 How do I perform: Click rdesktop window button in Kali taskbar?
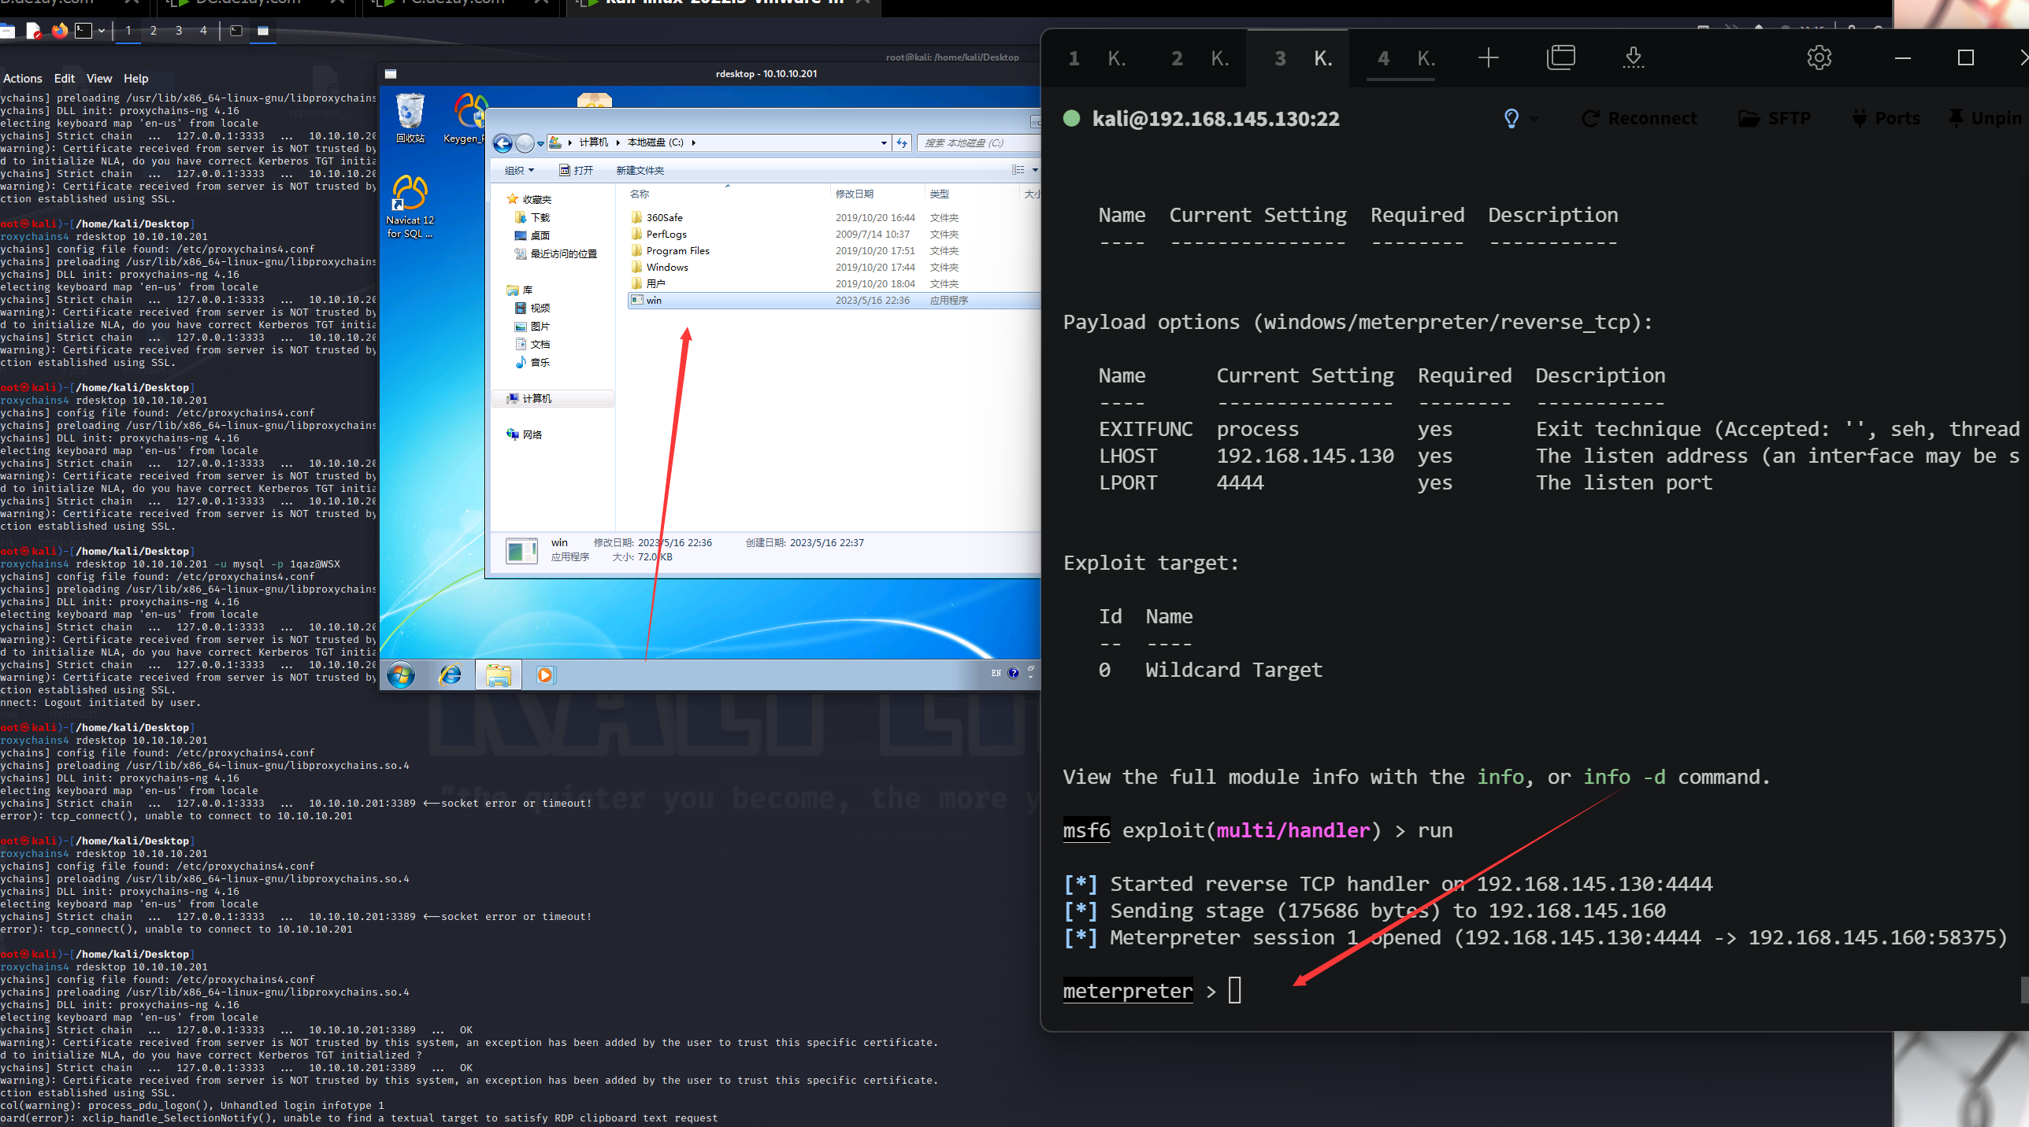click(263, 31)
